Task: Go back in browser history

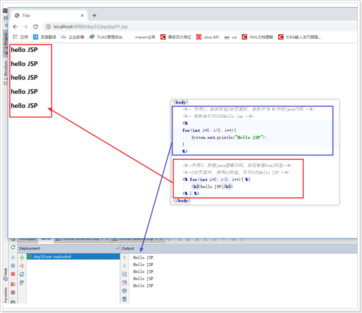Action: 15,27
